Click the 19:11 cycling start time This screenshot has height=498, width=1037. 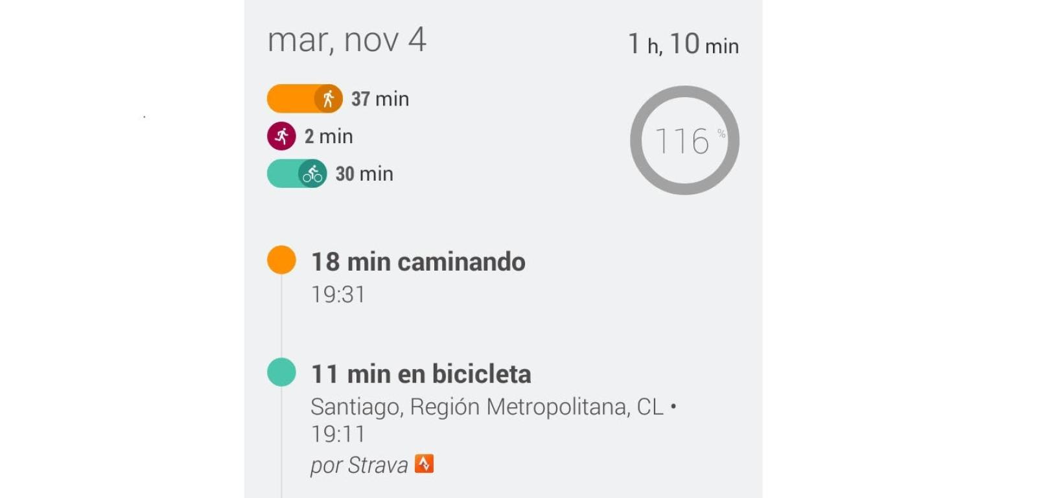click(338, 434)
